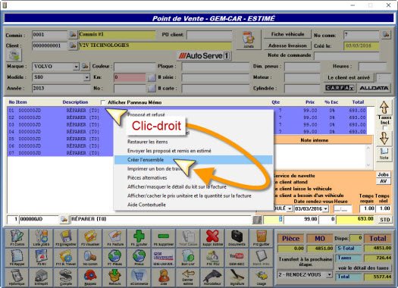Click voir le détail des taxes button
Image resolution: width=398 pixels, height=288 pixels.
coord(363,268)
